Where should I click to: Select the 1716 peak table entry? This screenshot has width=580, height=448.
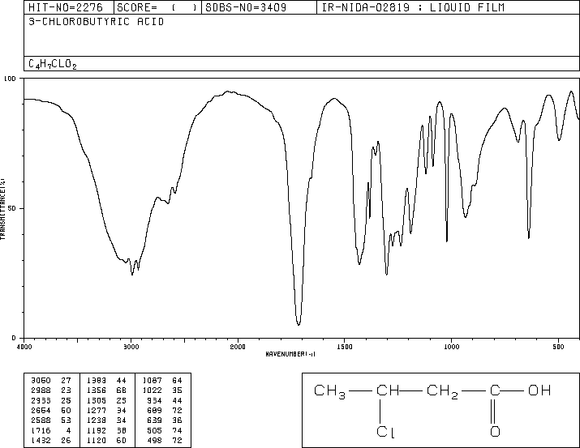tap(41, 431)
